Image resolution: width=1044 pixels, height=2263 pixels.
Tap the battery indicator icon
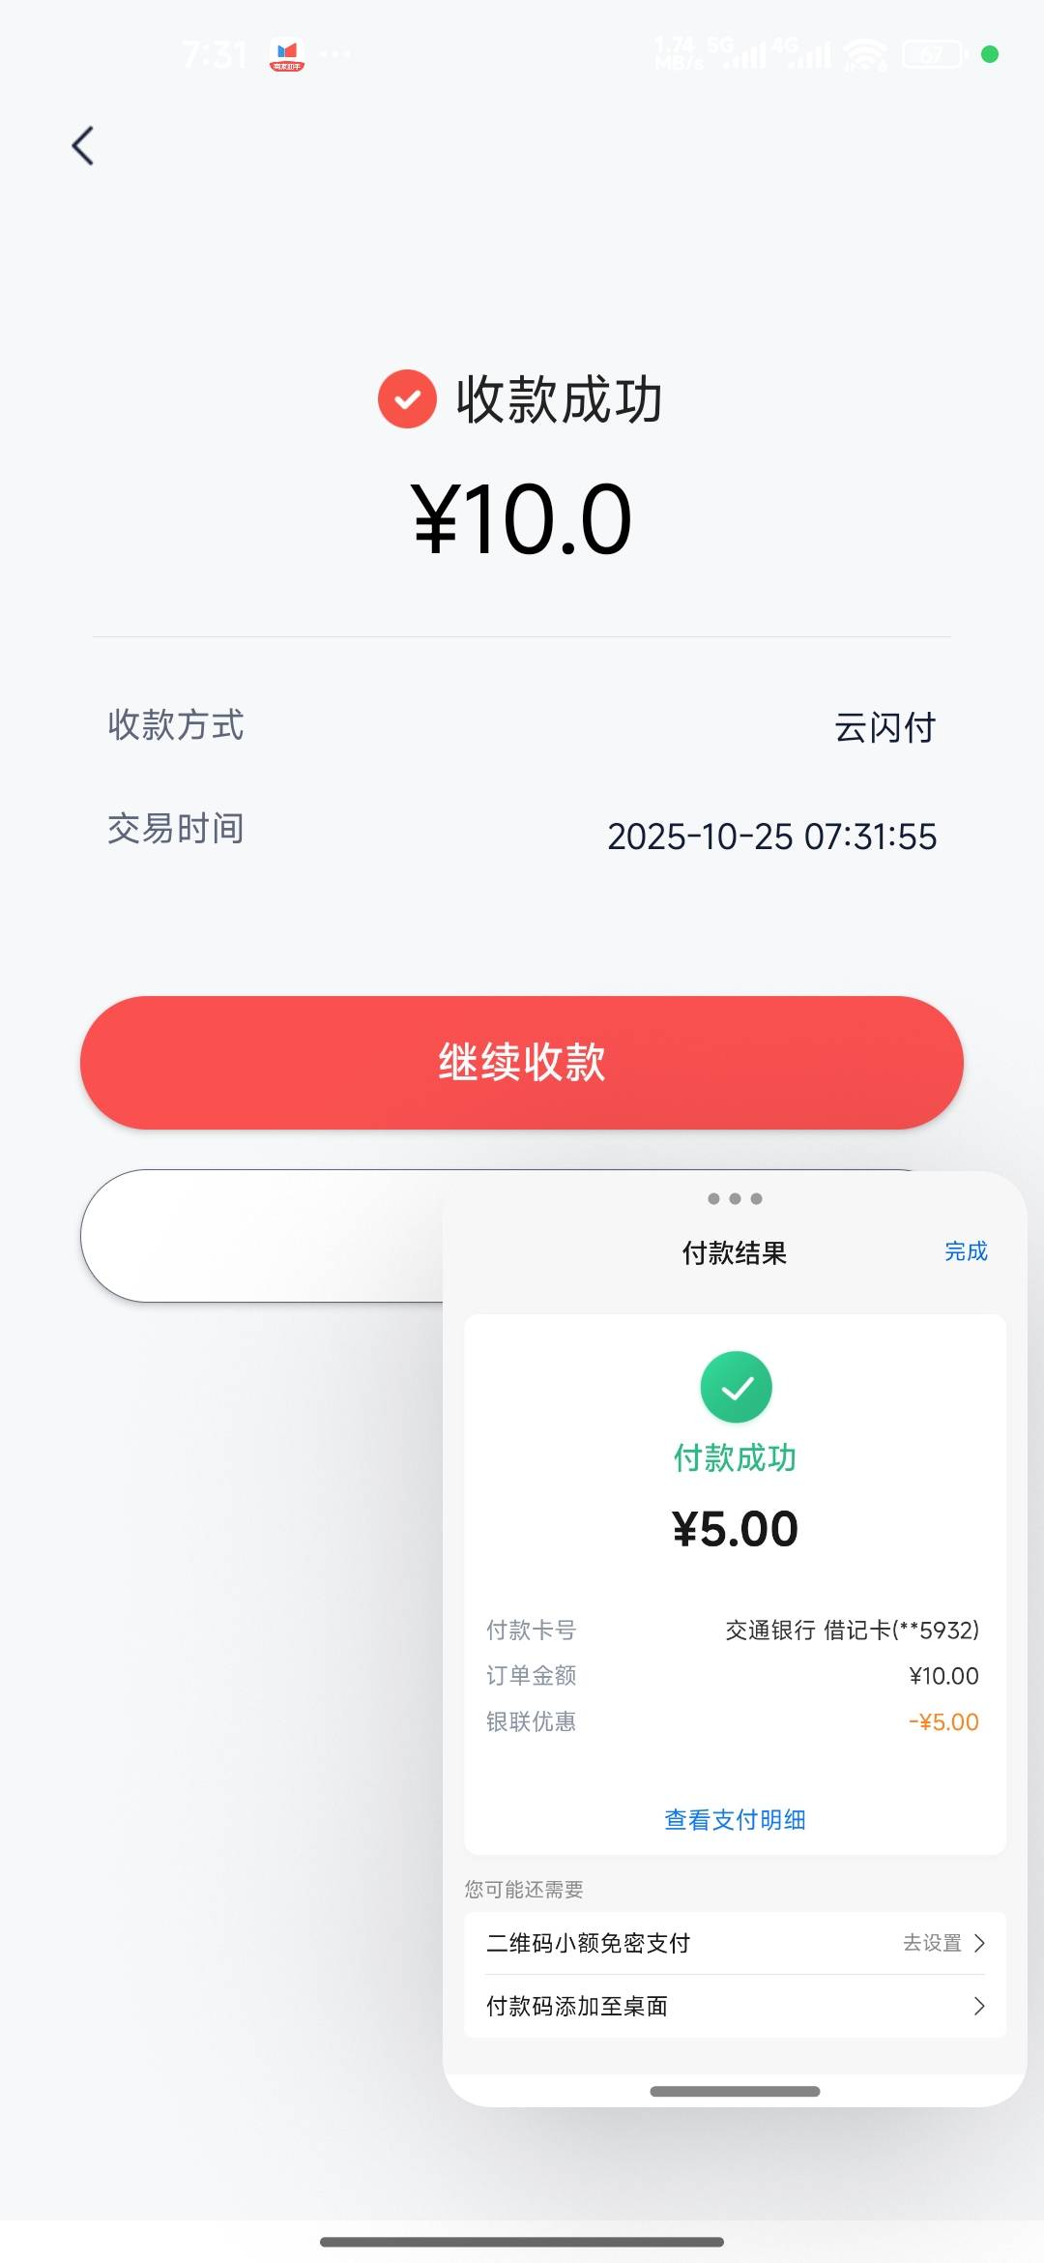coord(934,55)
